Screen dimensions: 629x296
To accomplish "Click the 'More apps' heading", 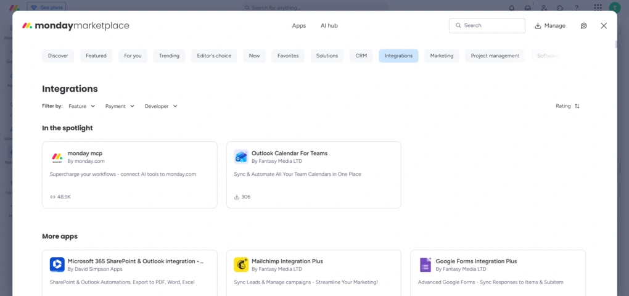I will pyautogui.click(x=60, y=236).
